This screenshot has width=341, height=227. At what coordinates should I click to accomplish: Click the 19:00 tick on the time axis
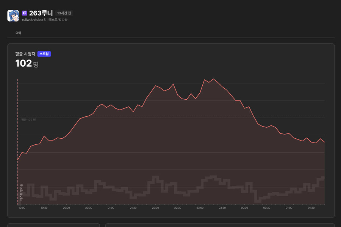click(x=22, y=208)
